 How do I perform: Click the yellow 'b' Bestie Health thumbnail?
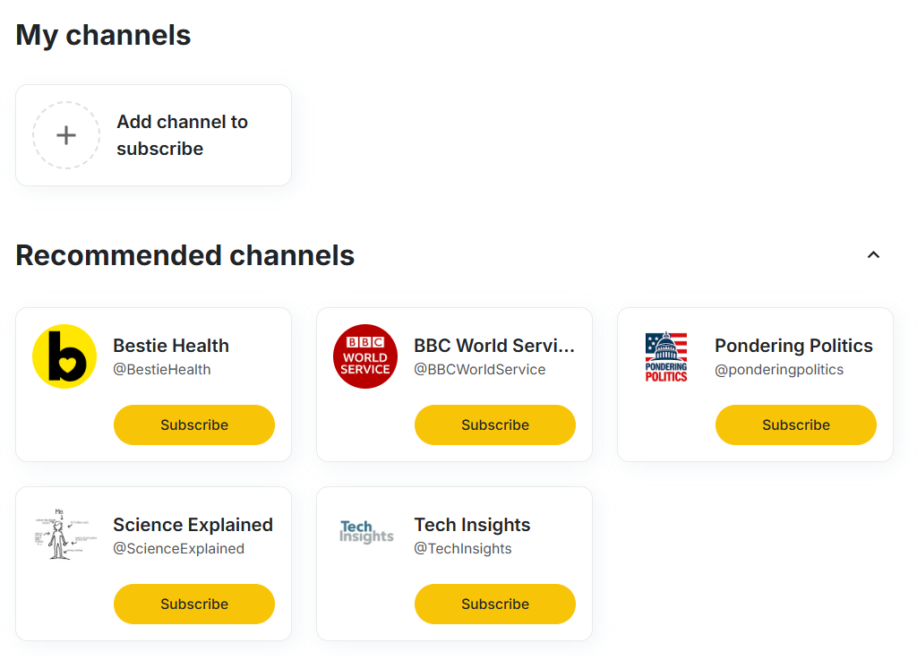click(64, 356)
